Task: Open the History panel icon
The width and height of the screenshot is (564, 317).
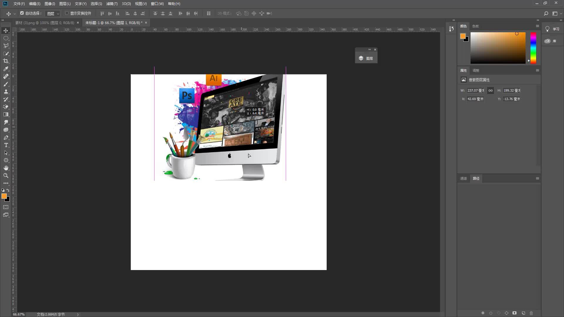Action: [451, 29]
